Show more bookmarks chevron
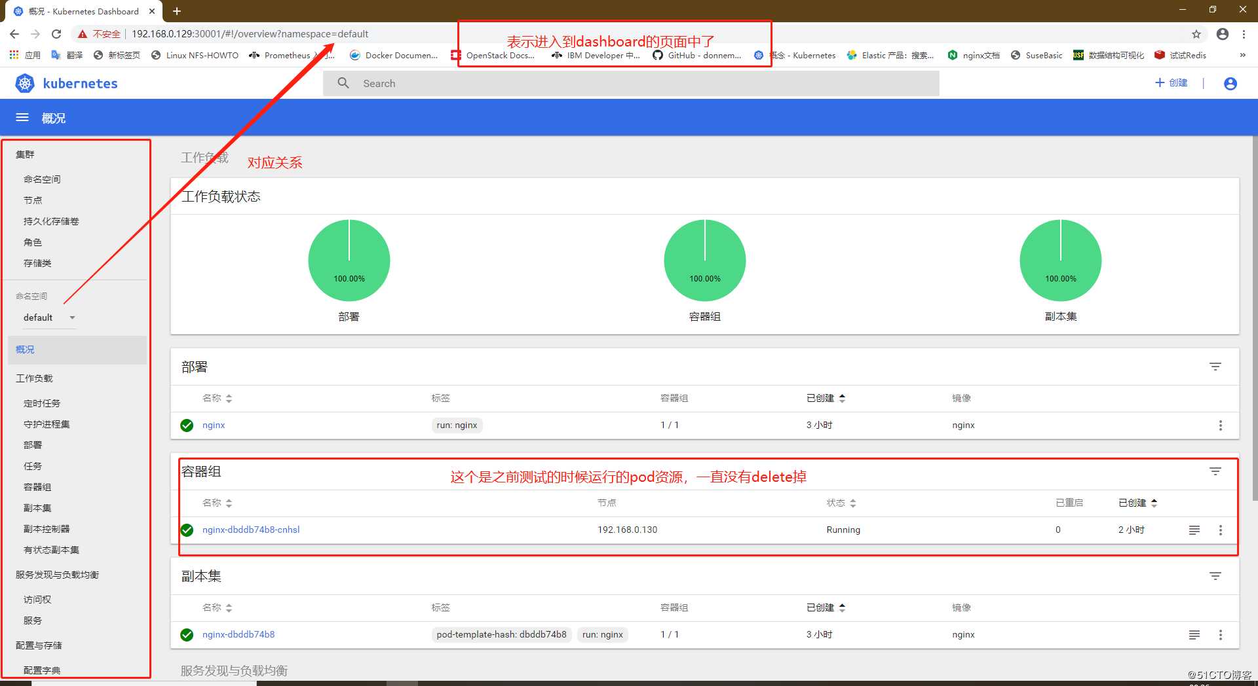Screen dimensions: 1258x686 point(1243,55)
